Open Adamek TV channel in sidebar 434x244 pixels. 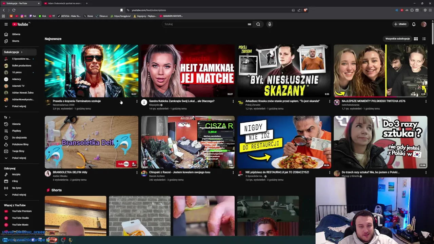19,86
